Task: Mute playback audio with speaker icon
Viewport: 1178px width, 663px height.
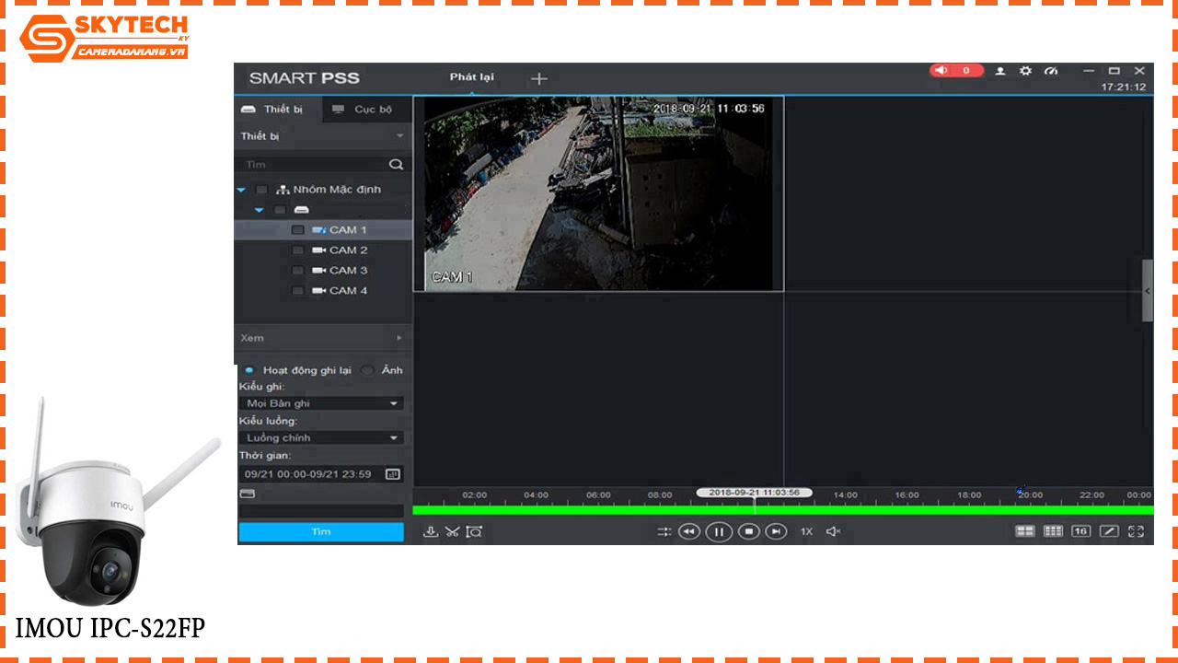Action: tap(833, 531)
